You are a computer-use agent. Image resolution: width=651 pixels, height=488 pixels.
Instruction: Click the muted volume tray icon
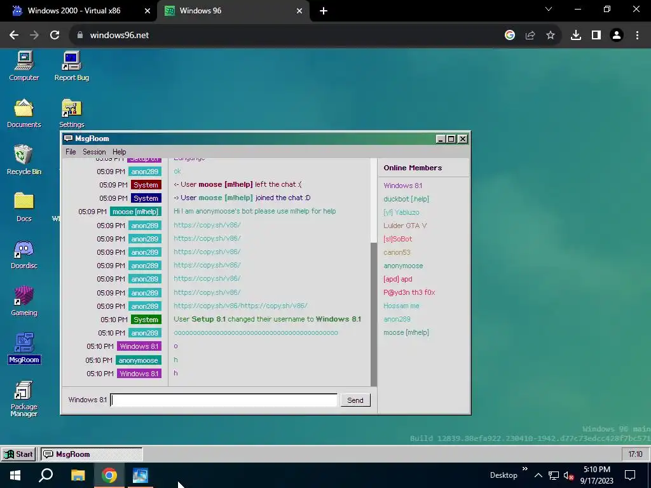pyautogui.click(x=569, y=475)
